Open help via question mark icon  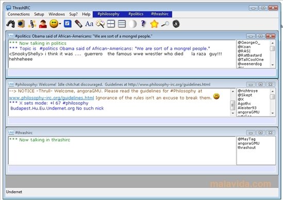tap(143, 24)
